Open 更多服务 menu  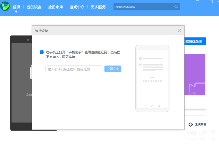click(x=98, y=7)
